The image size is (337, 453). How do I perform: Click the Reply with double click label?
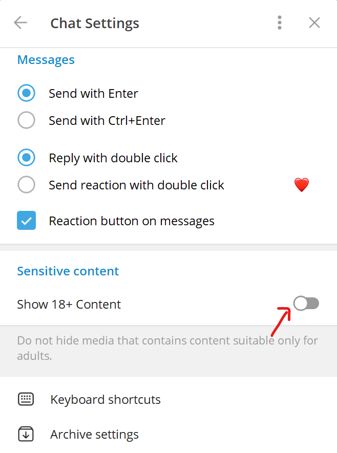click(113, 158)
